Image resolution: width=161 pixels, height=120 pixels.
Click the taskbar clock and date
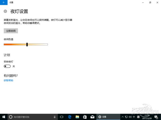(147, 117)
